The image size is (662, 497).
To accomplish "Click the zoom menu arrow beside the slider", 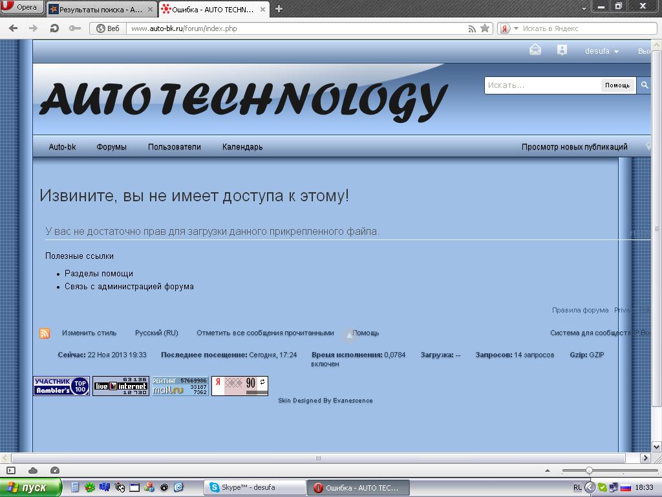I will [x=548, y=470].
